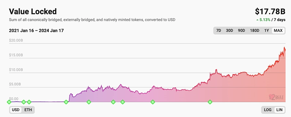
Task: Choose the 180D time range
Action: point(255,31)
